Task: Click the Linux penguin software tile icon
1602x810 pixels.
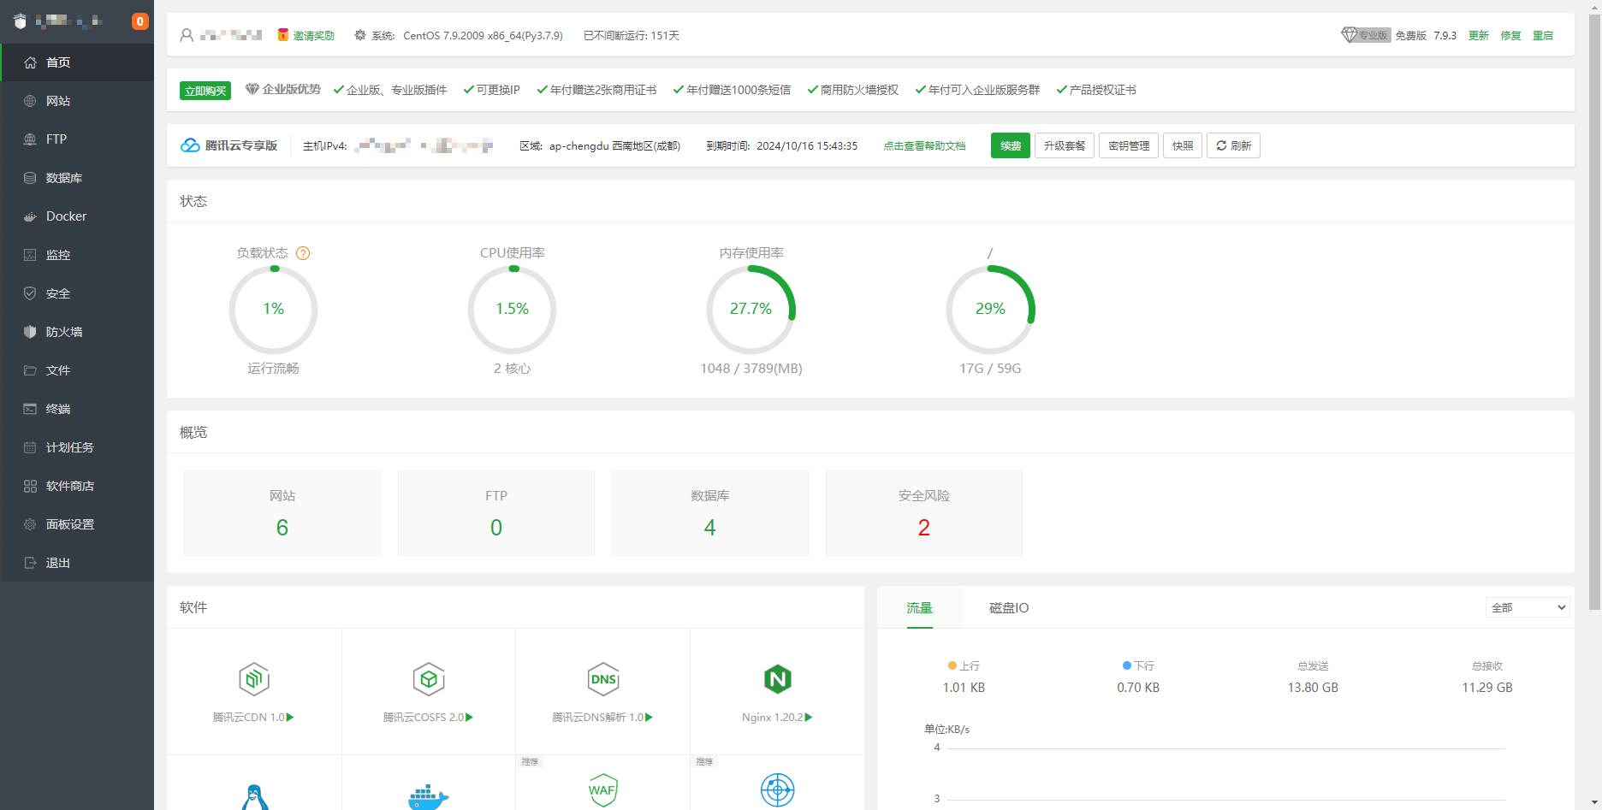Action: coord(254,796)
